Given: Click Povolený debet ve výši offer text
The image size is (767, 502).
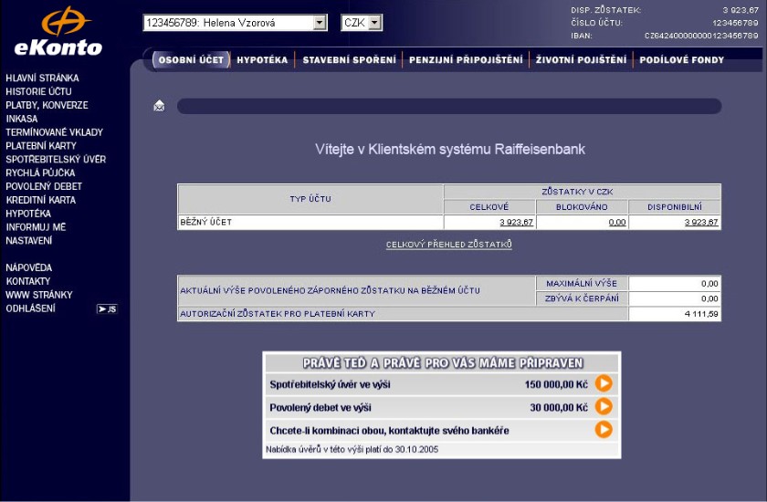Looking at the screenshot, I should click(x=320, y=407).
